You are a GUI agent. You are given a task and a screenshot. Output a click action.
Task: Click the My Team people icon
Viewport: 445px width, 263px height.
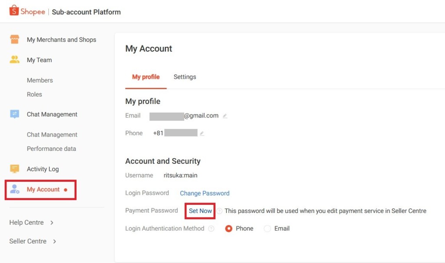click(x=15, y=60)
